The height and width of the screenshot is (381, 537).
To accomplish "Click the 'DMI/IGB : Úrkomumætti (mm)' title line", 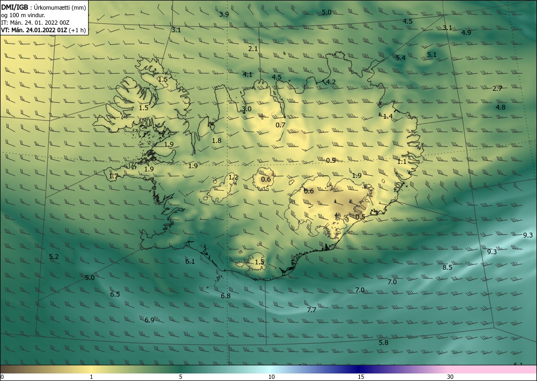I will point(43,7).
